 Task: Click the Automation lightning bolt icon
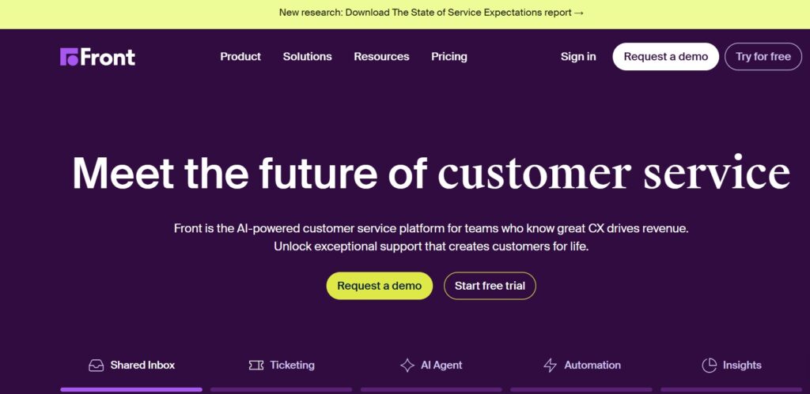click(x=551, y=366)
